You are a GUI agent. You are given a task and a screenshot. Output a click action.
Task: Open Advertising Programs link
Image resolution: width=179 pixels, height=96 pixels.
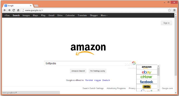[x=116, y=88]
